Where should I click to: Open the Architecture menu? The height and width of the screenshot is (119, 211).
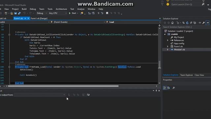pyautogui.click(x=61, y=9)
